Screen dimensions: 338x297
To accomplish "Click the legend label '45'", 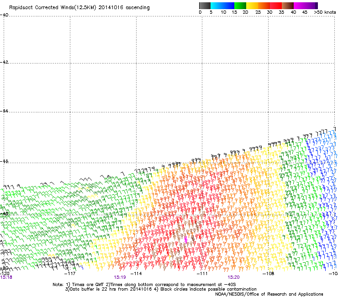I will click(305, 12).
